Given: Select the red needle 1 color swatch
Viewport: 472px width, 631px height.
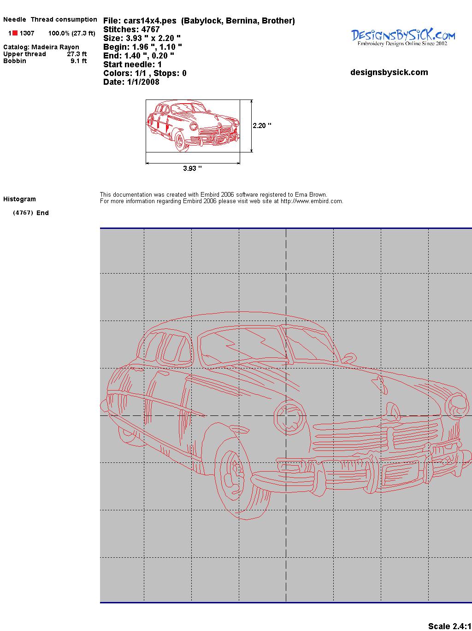Looking at the screenshot, I should tap(15, 33).
